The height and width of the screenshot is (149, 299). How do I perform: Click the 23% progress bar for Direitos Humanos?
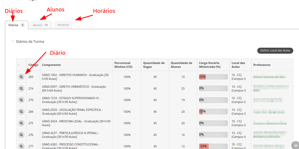(x=213, y=77)
